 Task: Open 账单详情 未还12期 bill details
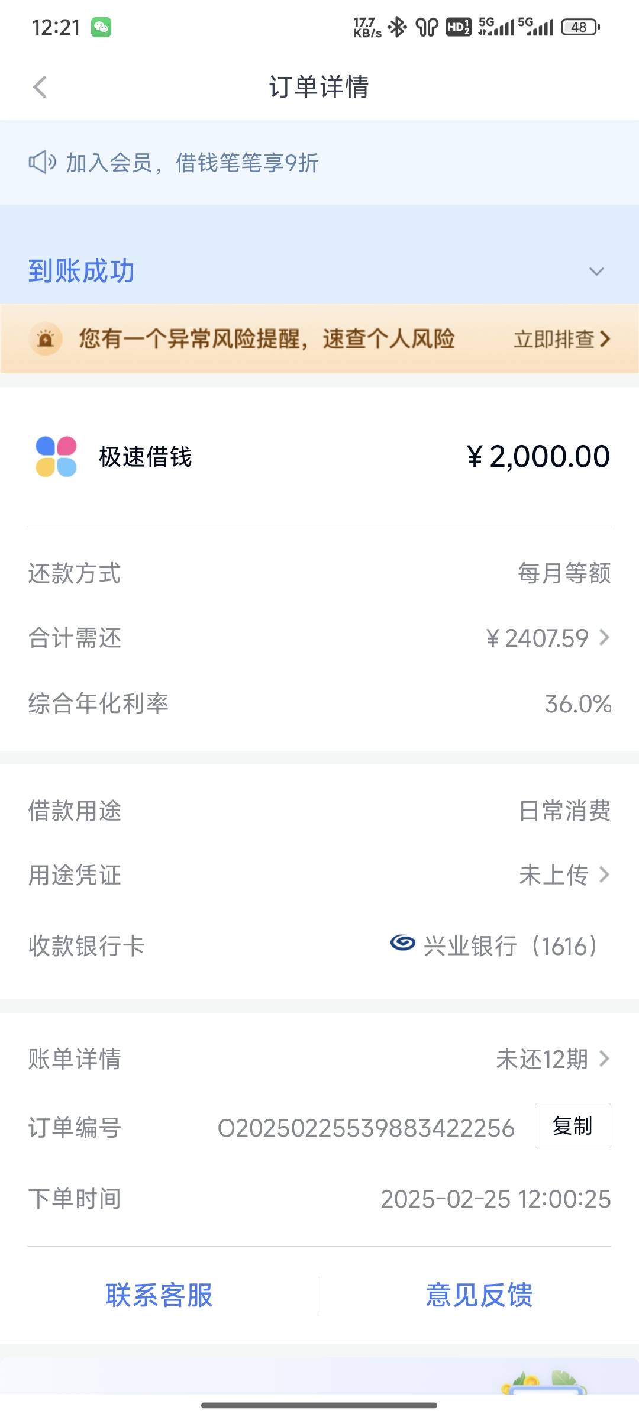click(319, 1058)
